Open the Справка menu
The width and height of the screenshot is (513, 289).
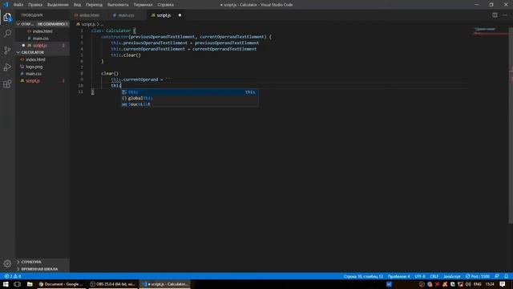point(166,5)
